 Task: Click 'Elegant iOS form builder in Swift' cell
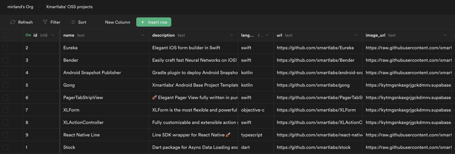(x=194, y=48)
